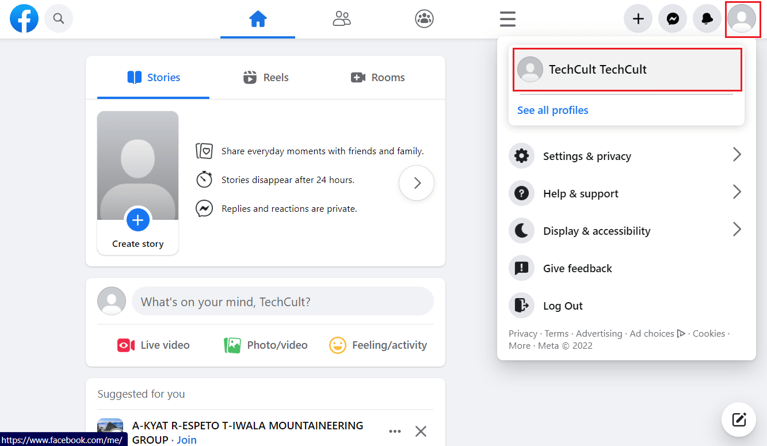Click Give feedback

click(x=577, y=268)
